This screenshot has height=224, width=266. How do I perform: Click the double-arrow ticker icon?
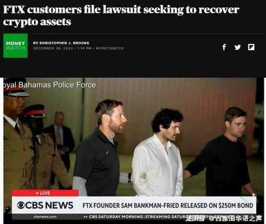click(x=86, y=217)
